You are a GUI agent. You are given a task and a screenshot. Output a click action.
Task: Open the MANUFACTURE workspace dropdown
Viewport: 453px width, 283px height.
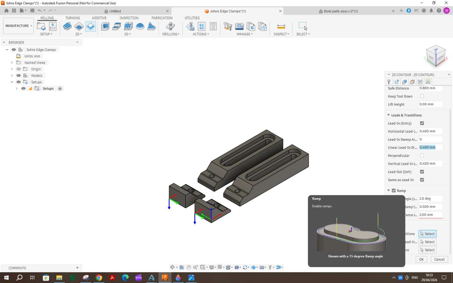pos(18,26)
